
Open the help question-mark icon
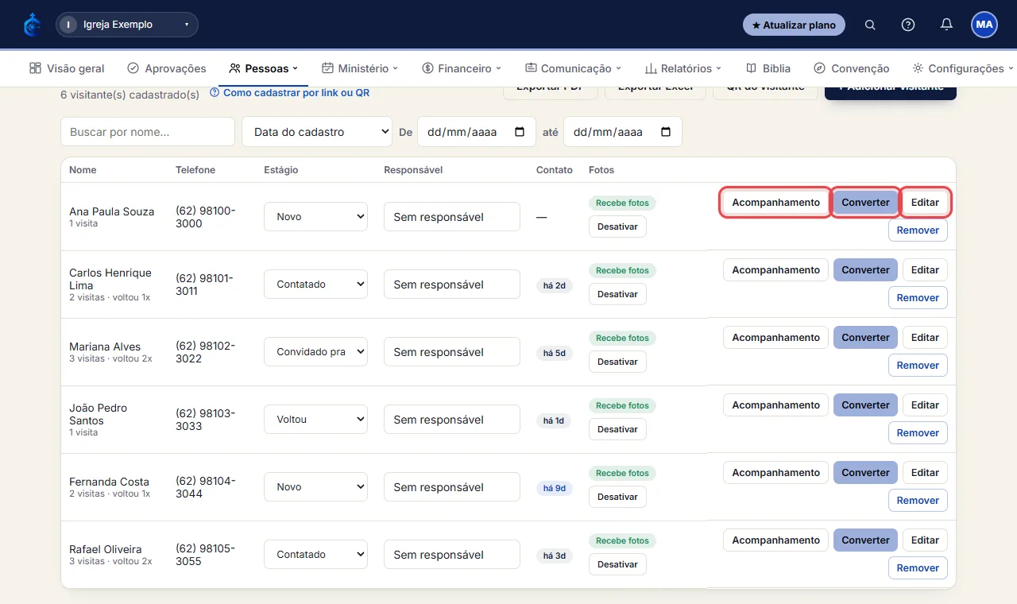[x=908, y=25]
